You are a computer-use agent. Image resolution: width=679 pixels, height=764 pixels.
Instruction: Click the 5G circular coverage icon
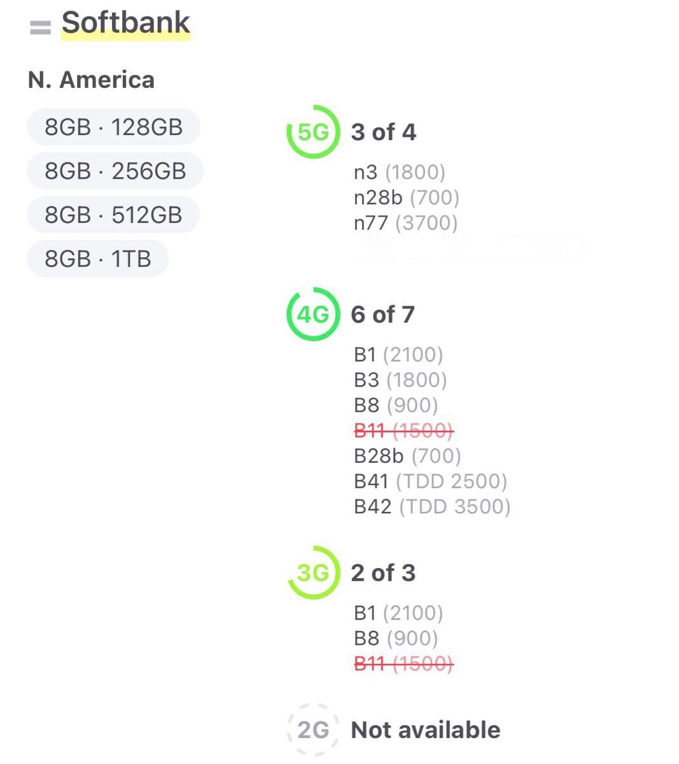[313, 132]
